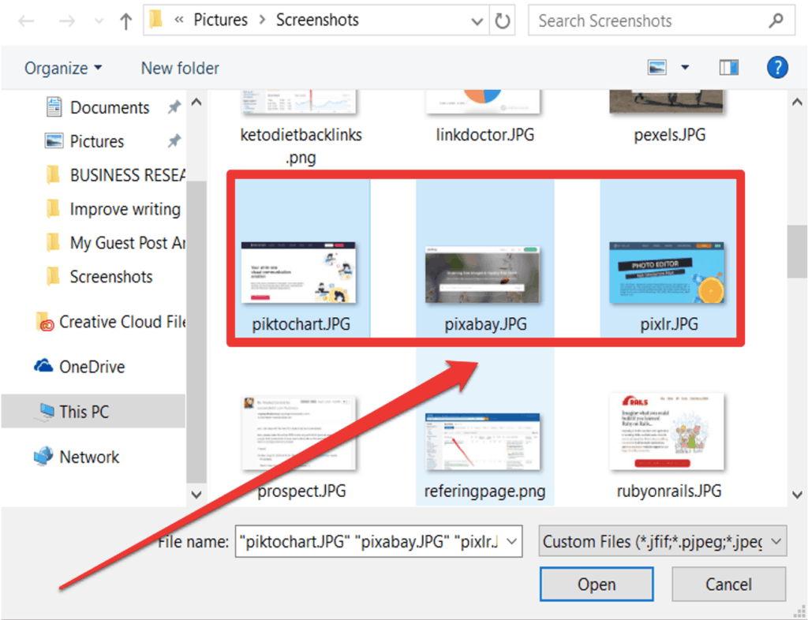Select linkdoctor.JPG thumbnail
The height and width of the screenshot is (620, 808).
(484, 102)
